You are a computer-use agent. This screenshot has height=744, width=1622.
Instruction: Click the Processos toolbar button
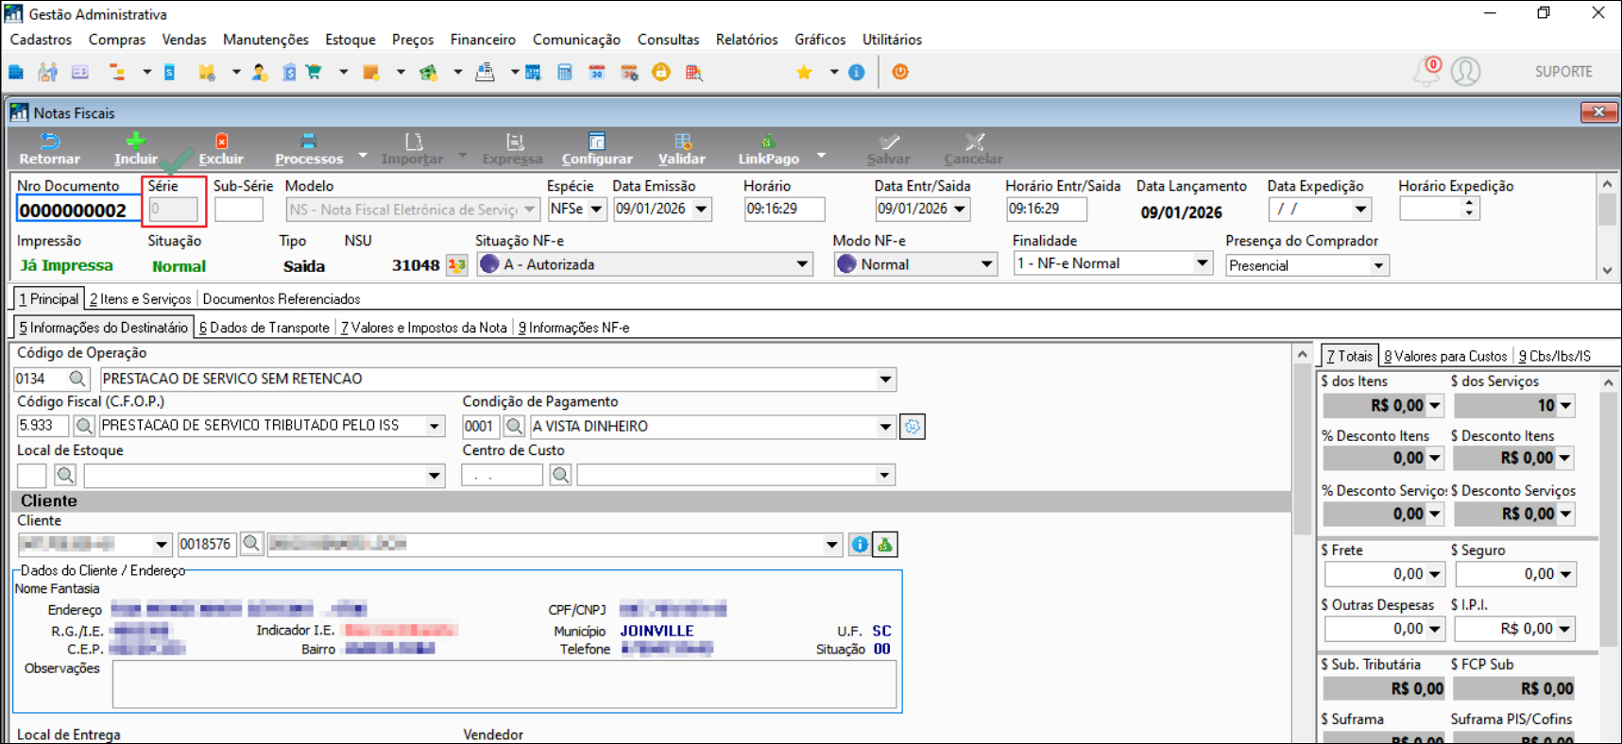309,148
